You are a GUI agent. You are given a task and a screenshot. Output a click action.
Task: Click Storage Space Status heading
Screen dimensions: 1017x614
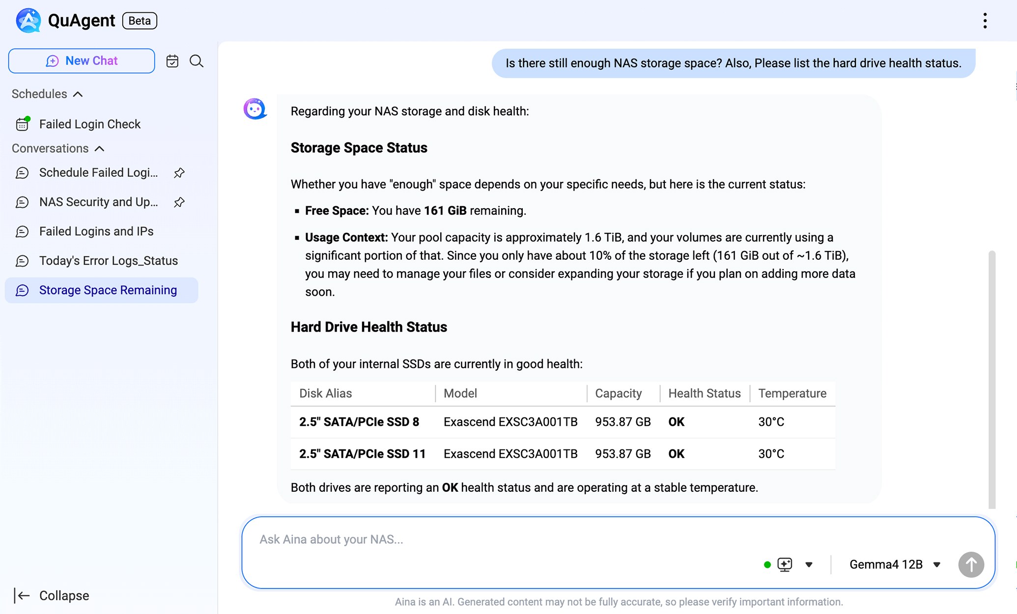(x=359, y=148)
